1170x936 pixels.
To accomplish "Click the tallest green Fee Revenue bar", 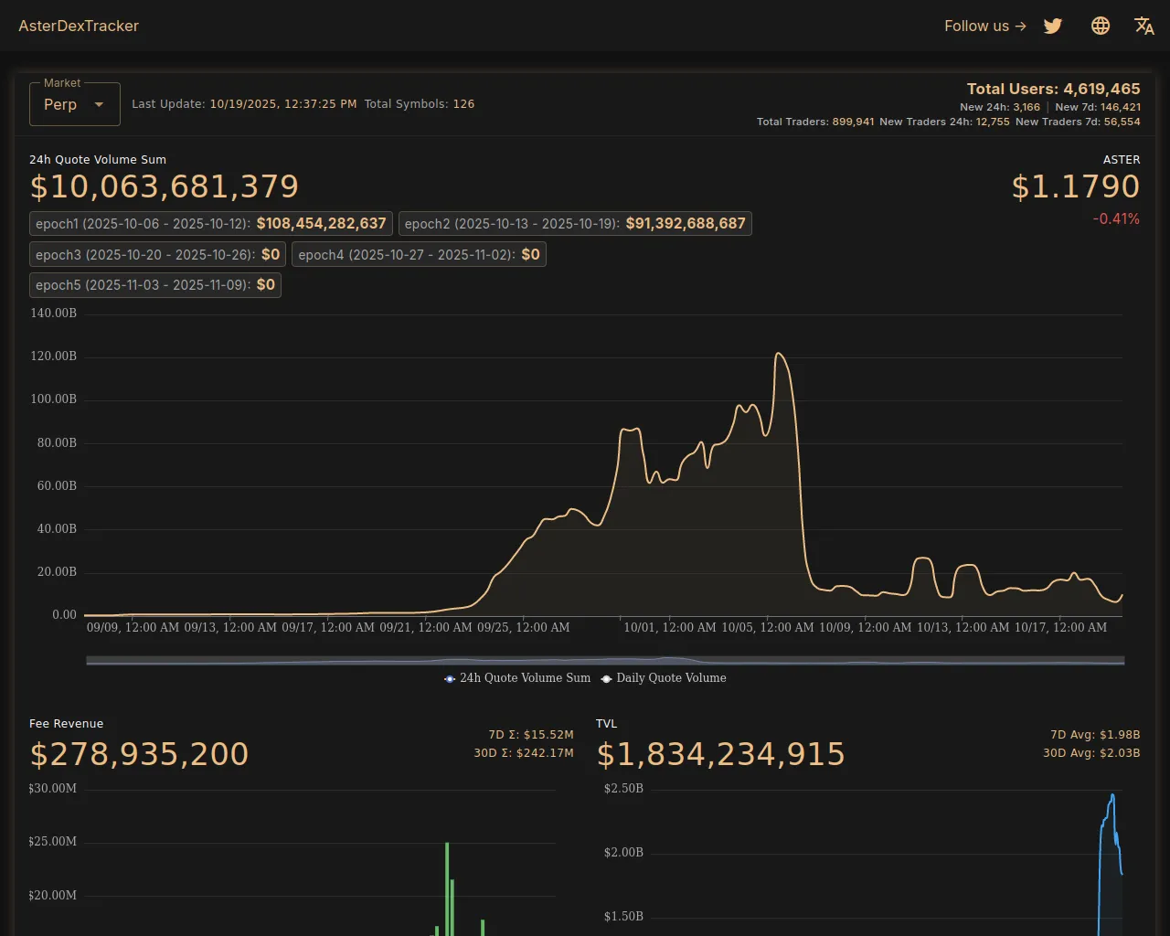I will pos(447,887).
